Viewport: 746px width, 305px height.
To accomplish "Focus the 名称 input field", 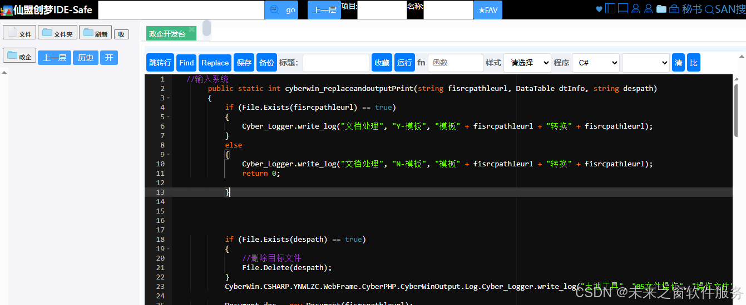I will 448,10.
